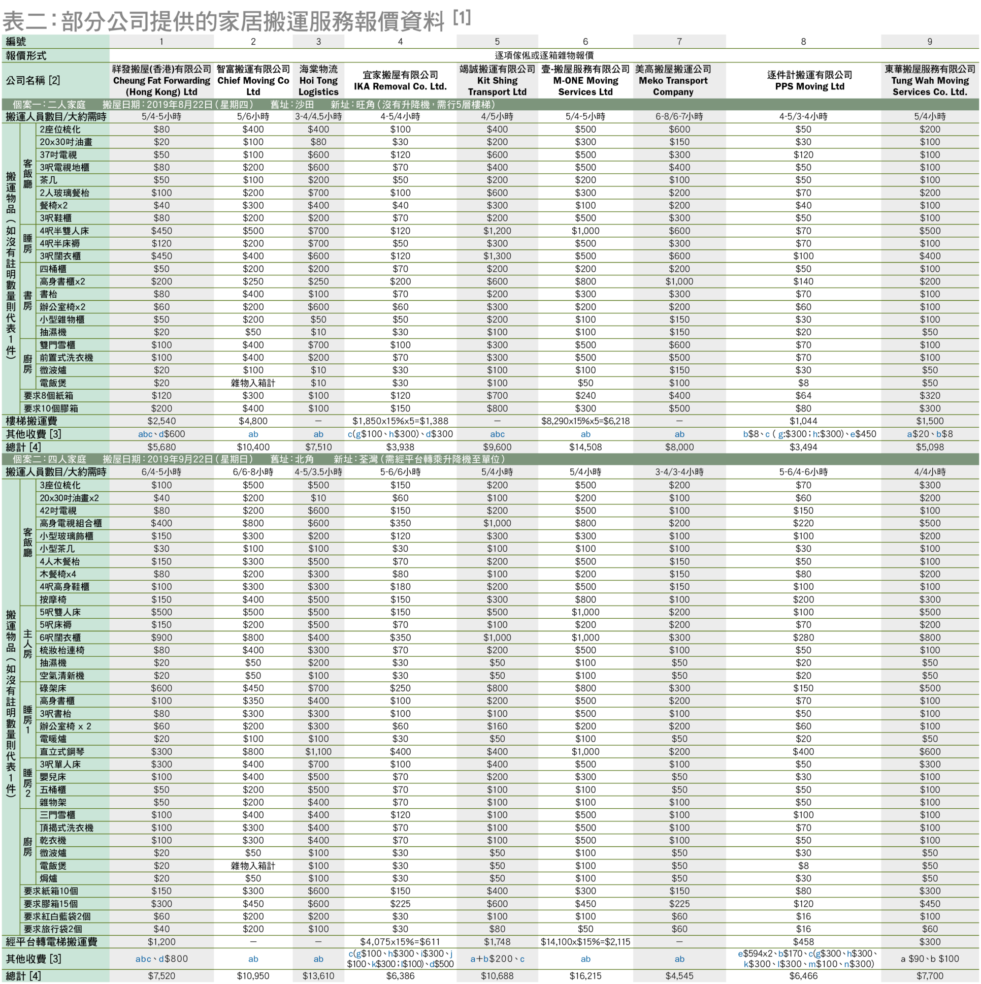Select the 報價形式 row label
This screenshot has width=981, height=984.
click(x=26, y=55)
